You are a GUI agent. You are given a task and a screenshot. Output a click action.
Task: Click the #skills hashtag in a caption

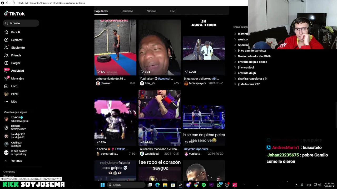tap(121, 149)
